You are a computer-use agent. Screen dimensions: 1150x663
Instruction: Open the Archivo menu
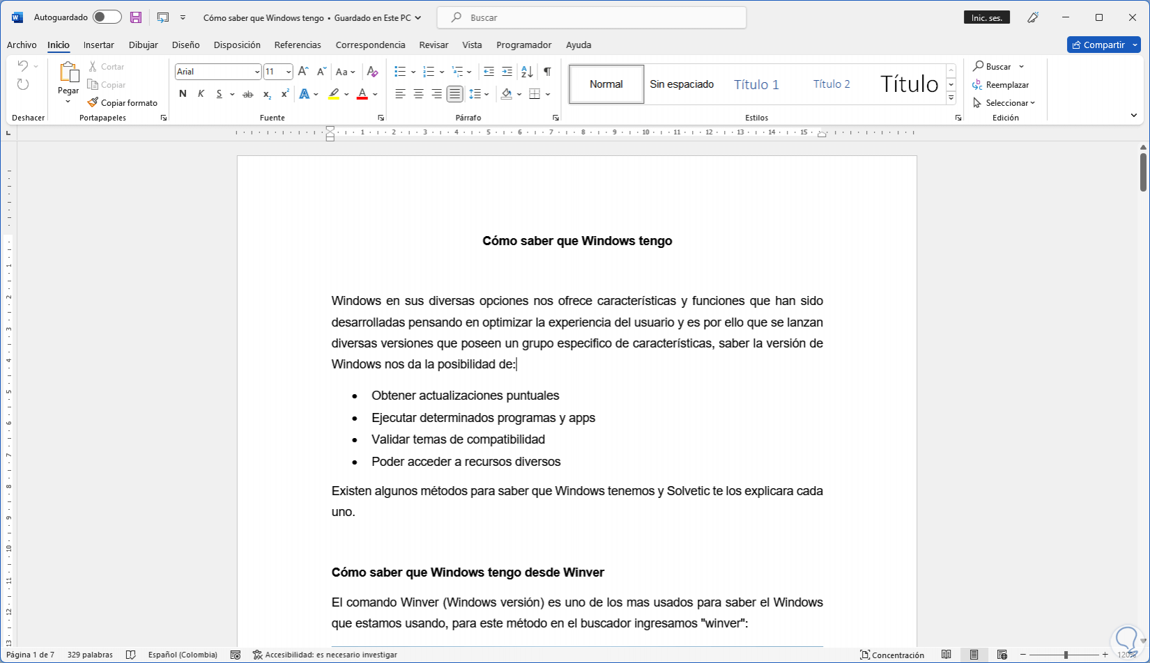coord(22,45)
